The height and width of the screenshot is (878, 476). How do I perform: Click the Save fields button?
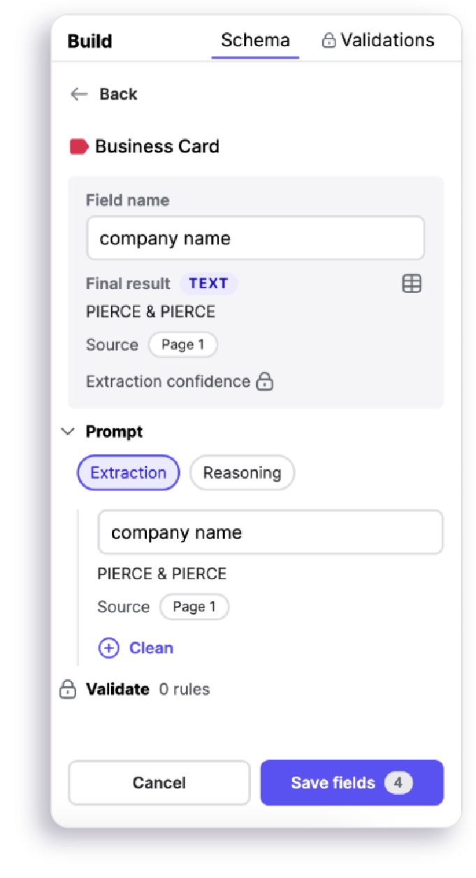point(352,783)
